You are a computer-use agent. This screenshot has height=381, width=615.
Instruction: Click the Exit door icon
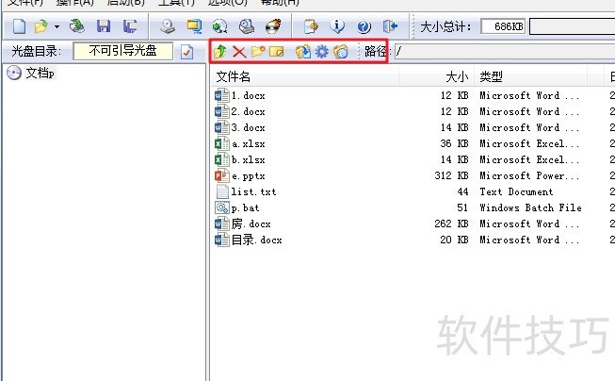[390, 26]
